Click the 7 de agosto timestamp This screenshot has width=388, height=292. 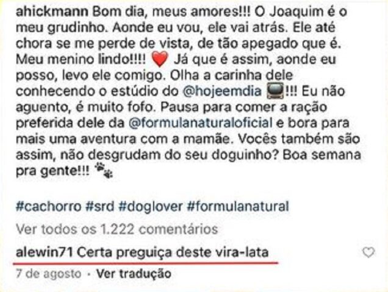49,274
